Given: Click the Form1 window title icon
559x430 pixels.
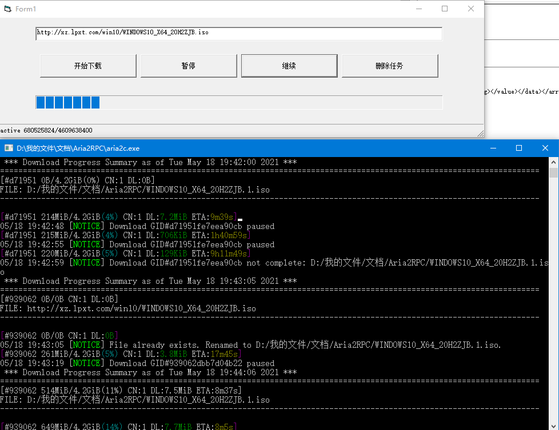Looking at the screenshot, I should (8, 9).
